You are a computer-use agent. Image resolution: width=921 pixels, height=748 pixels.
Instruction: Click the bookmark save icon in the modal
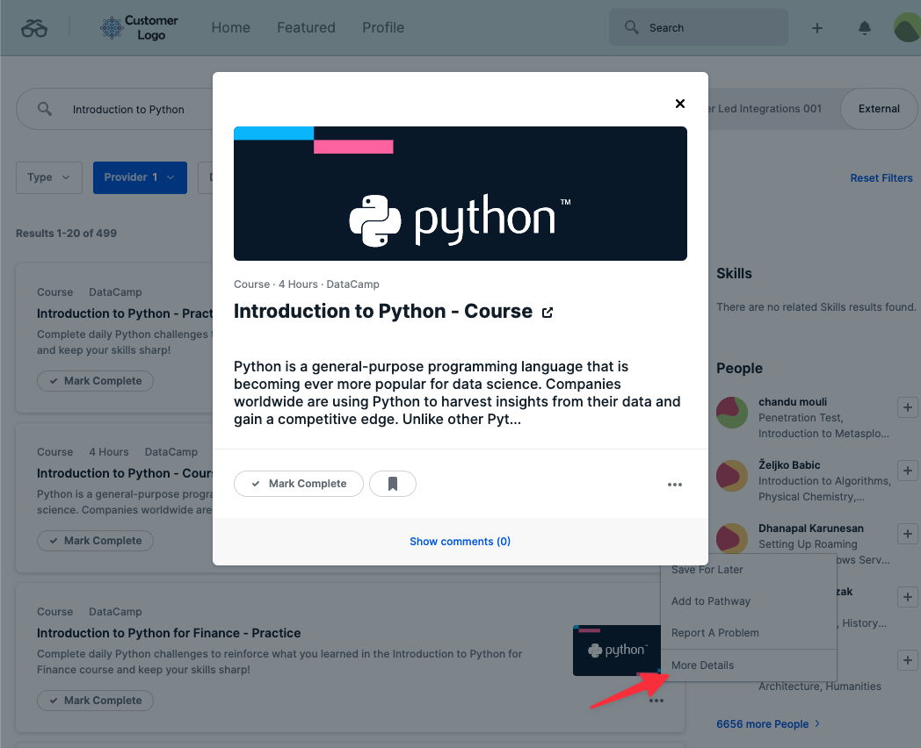coord(393,484)
